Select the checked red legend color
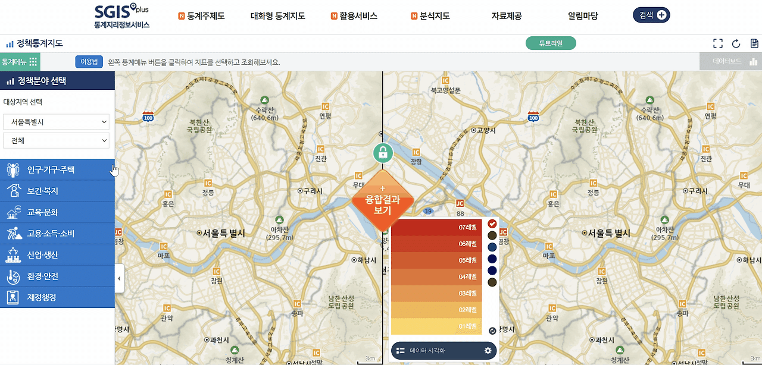The height and width of the screenshot is (365, 762). point(492,224)
